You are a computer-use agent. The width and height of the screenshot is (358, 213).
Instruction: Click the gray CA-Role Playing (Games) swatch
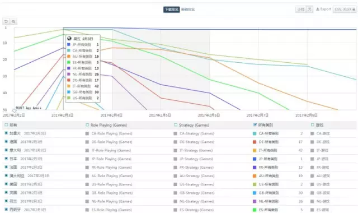[87, 133]
